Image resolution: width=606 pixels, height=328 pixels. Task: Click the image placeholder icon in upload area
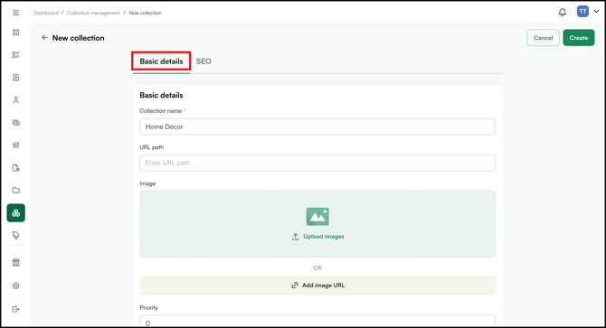(317, 217)
